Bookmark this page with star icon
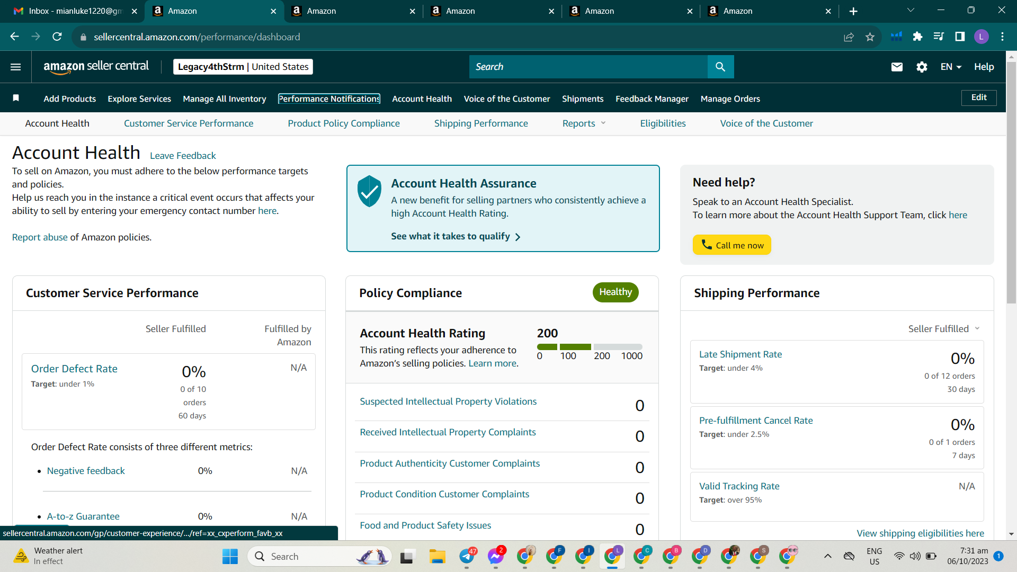This screenshot has height=572, width=1017. (x=870, y=37)
